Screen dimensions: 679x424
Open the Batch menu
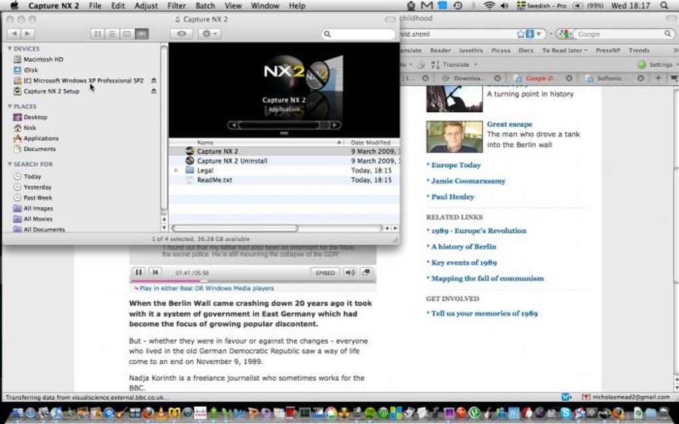coord(205,5)
